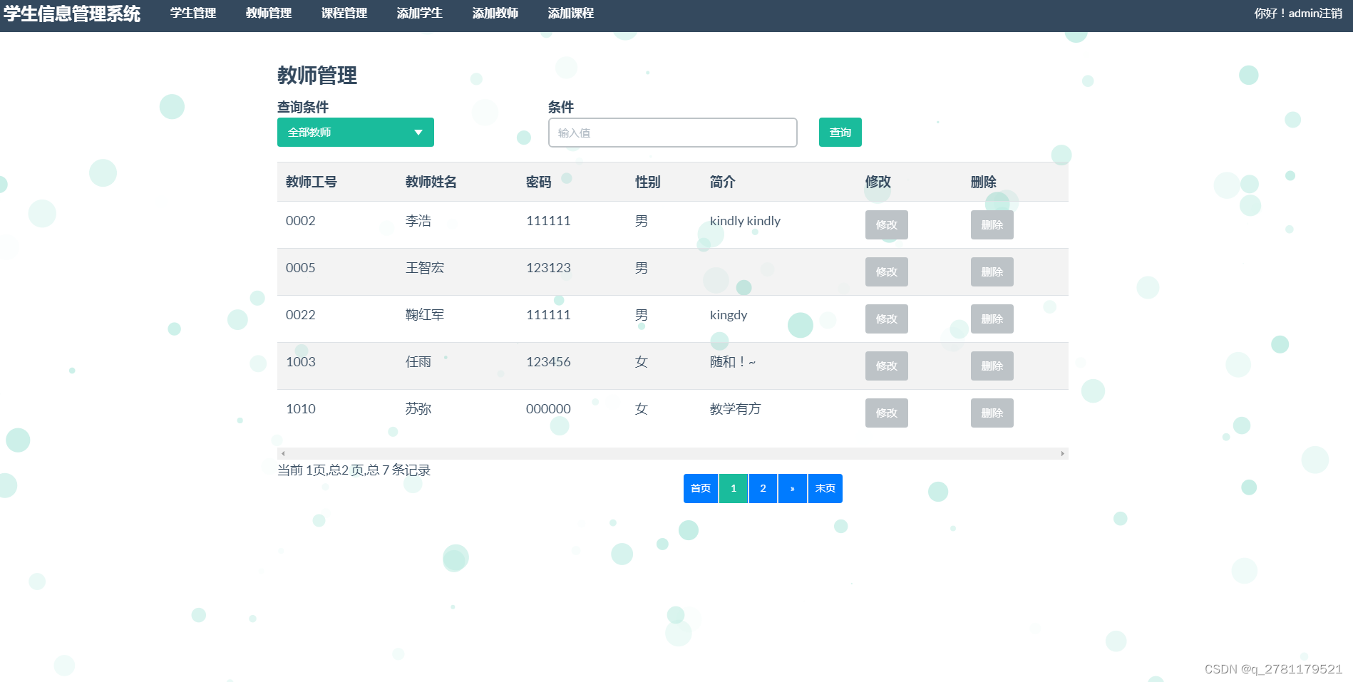Viewport: 1353px width, 682px height.
Task: Expand the 全部教师 query condition dropdown
Action: (356, 133)
